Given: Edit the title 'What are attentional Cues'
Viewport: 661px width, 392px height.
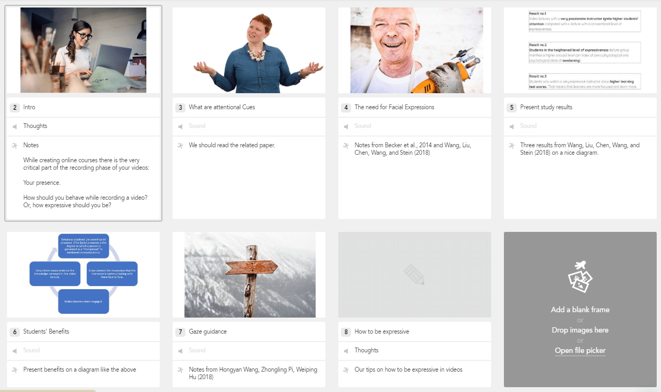Looking at the screenshot, I should click(x=222, y=108).
